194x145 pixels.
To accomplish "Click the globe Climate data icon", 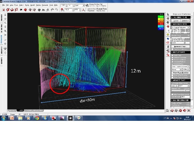I will coord(87,5).
